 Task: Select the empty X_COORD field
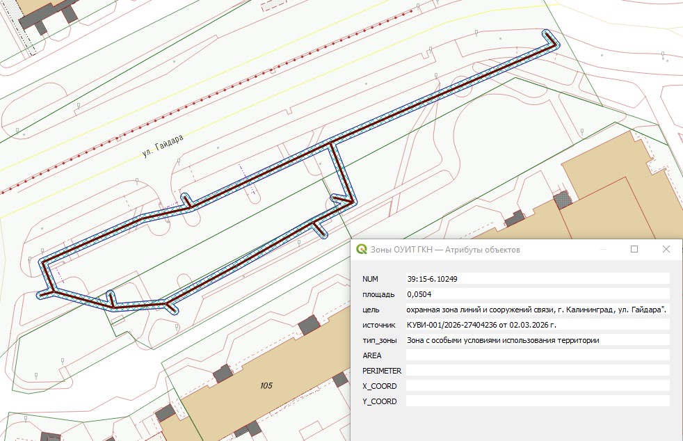pos(537,386)
